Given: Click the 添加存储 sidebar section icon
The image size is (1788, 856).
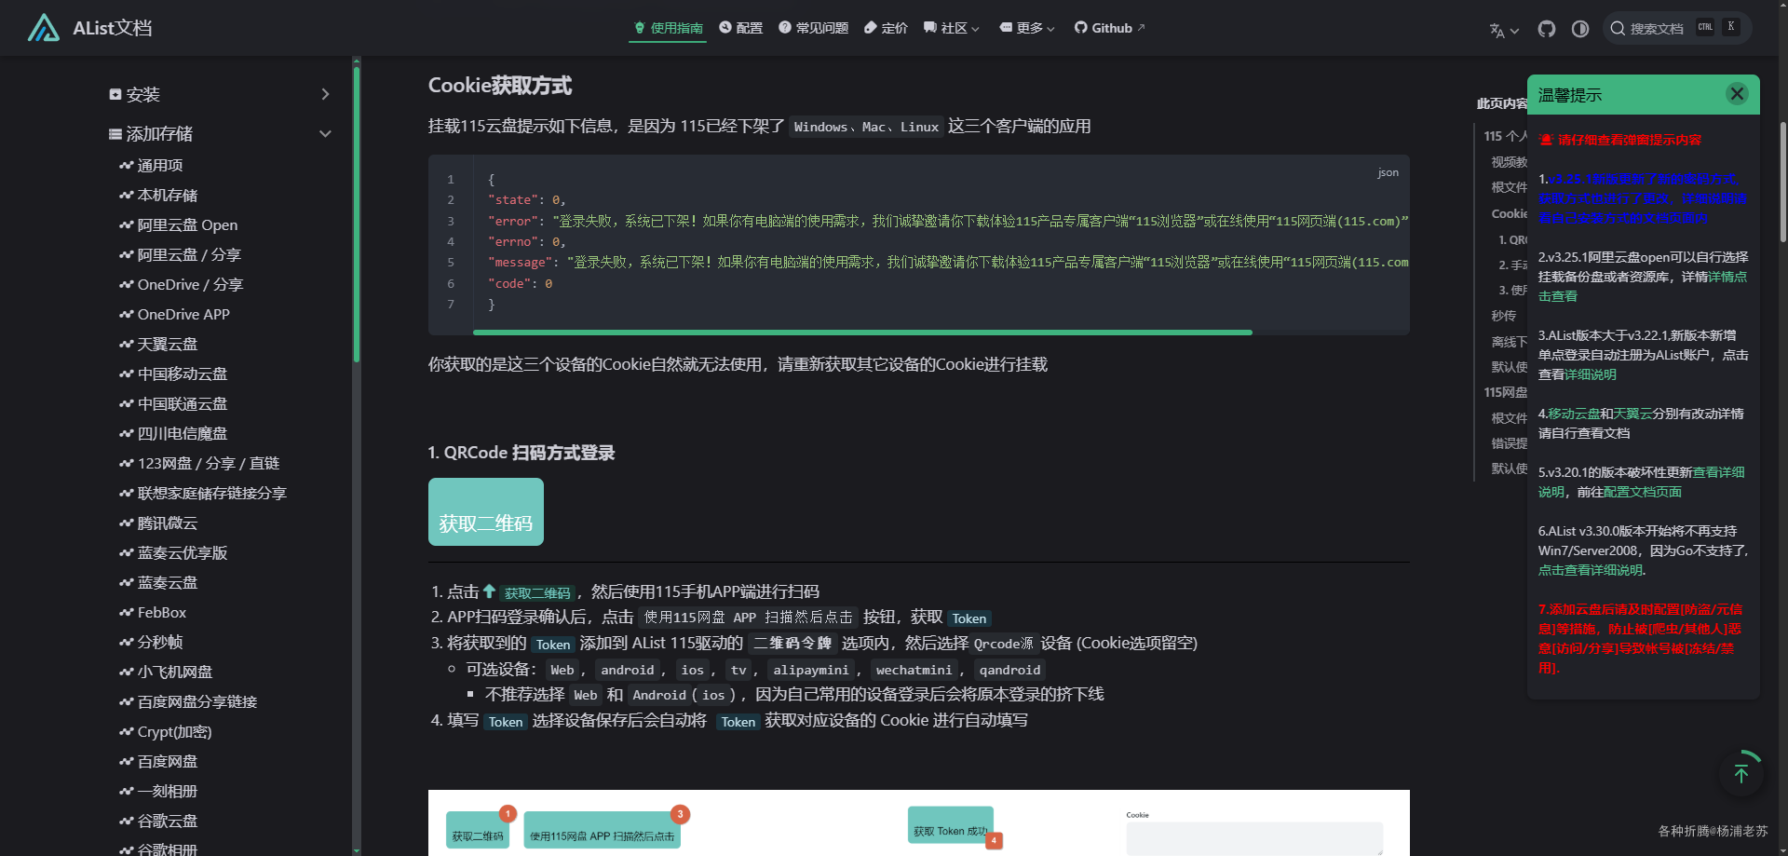Looking at the screenshot, I should click(115, 134).
